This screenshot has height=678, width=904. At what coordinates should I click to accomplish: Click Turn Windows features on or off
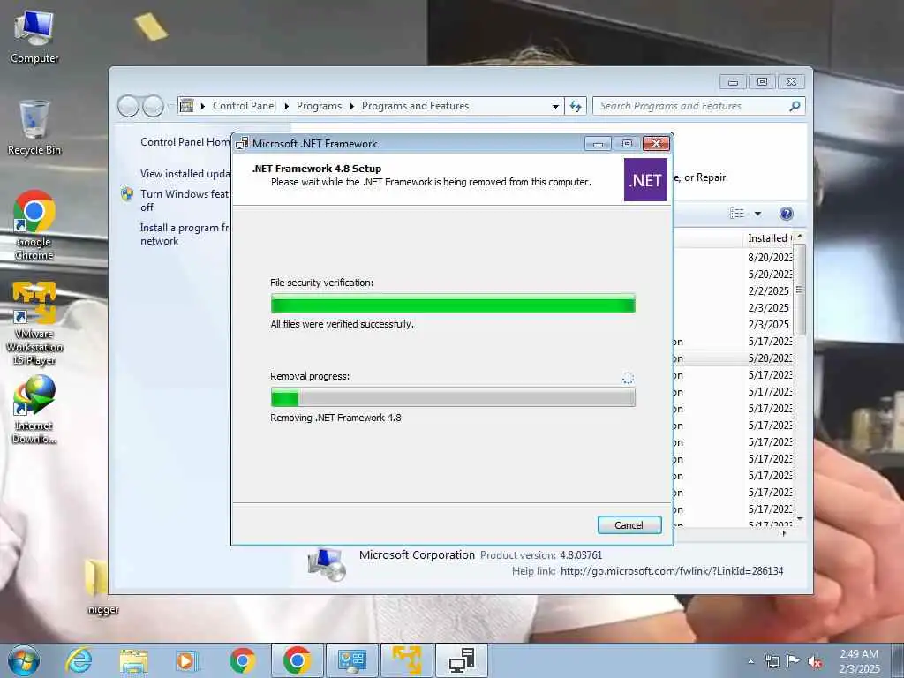tap(185, 200)
